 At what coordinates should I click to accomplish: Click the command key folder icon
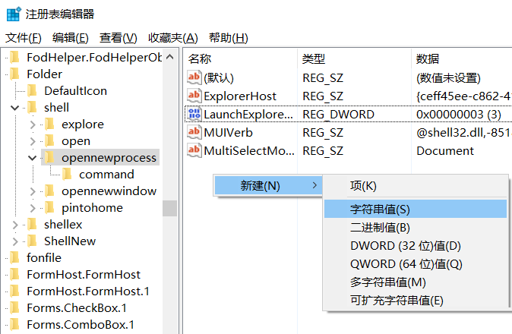[67, 175]
